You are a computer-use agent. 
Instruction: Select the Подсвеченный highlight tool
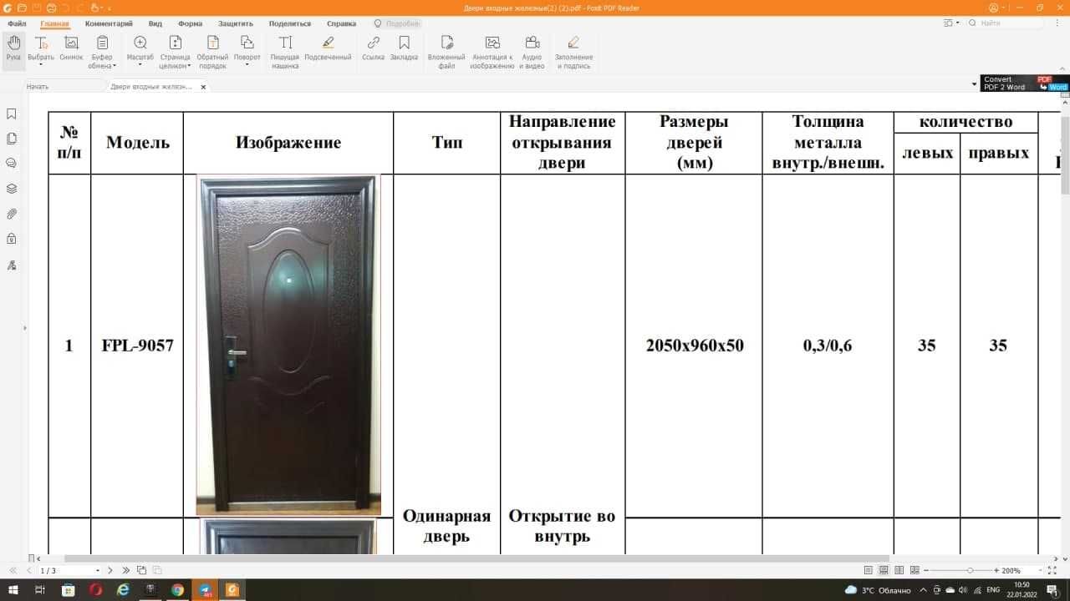coord(328,48)
